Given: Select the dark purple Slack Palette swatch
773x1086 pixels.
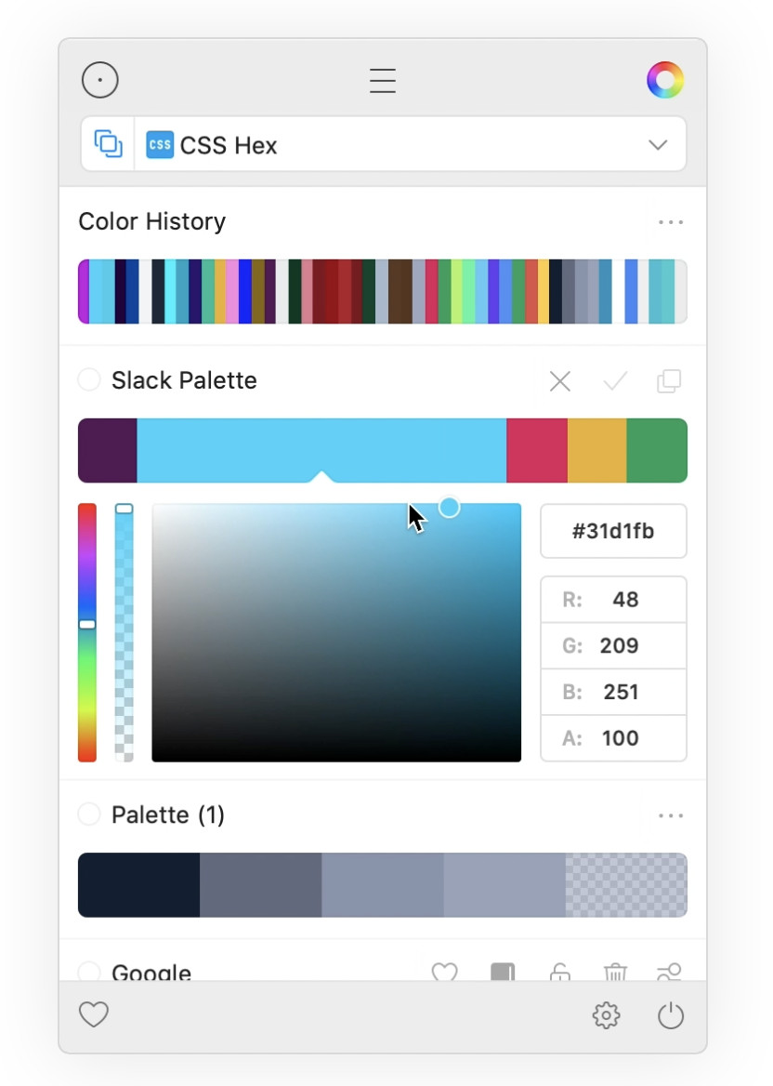Looking at the screenshot, I should click(x=108, y=451).
